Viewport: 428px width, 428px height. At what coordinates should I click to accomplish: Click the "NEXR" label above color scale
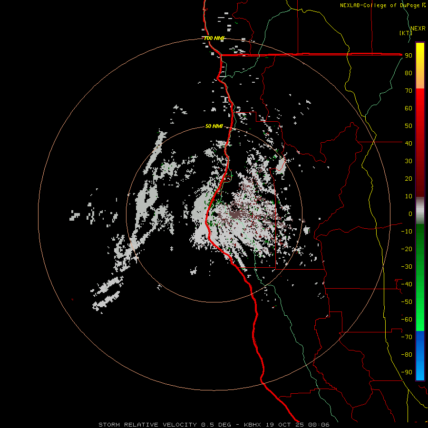click(418, 29)
